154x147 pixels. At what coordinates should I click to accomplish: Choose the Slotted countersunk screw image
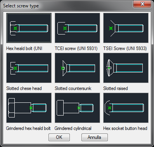click(77, 68)
